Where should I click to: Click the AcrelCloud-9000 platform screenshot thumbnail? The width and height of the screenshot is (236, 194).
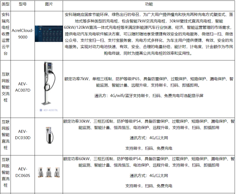pyautogui.click(x=49, y=34)
